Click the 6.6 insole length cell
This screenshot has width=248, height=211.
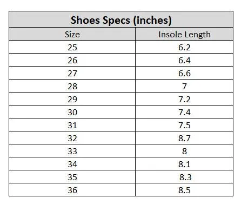click(184, 73)
